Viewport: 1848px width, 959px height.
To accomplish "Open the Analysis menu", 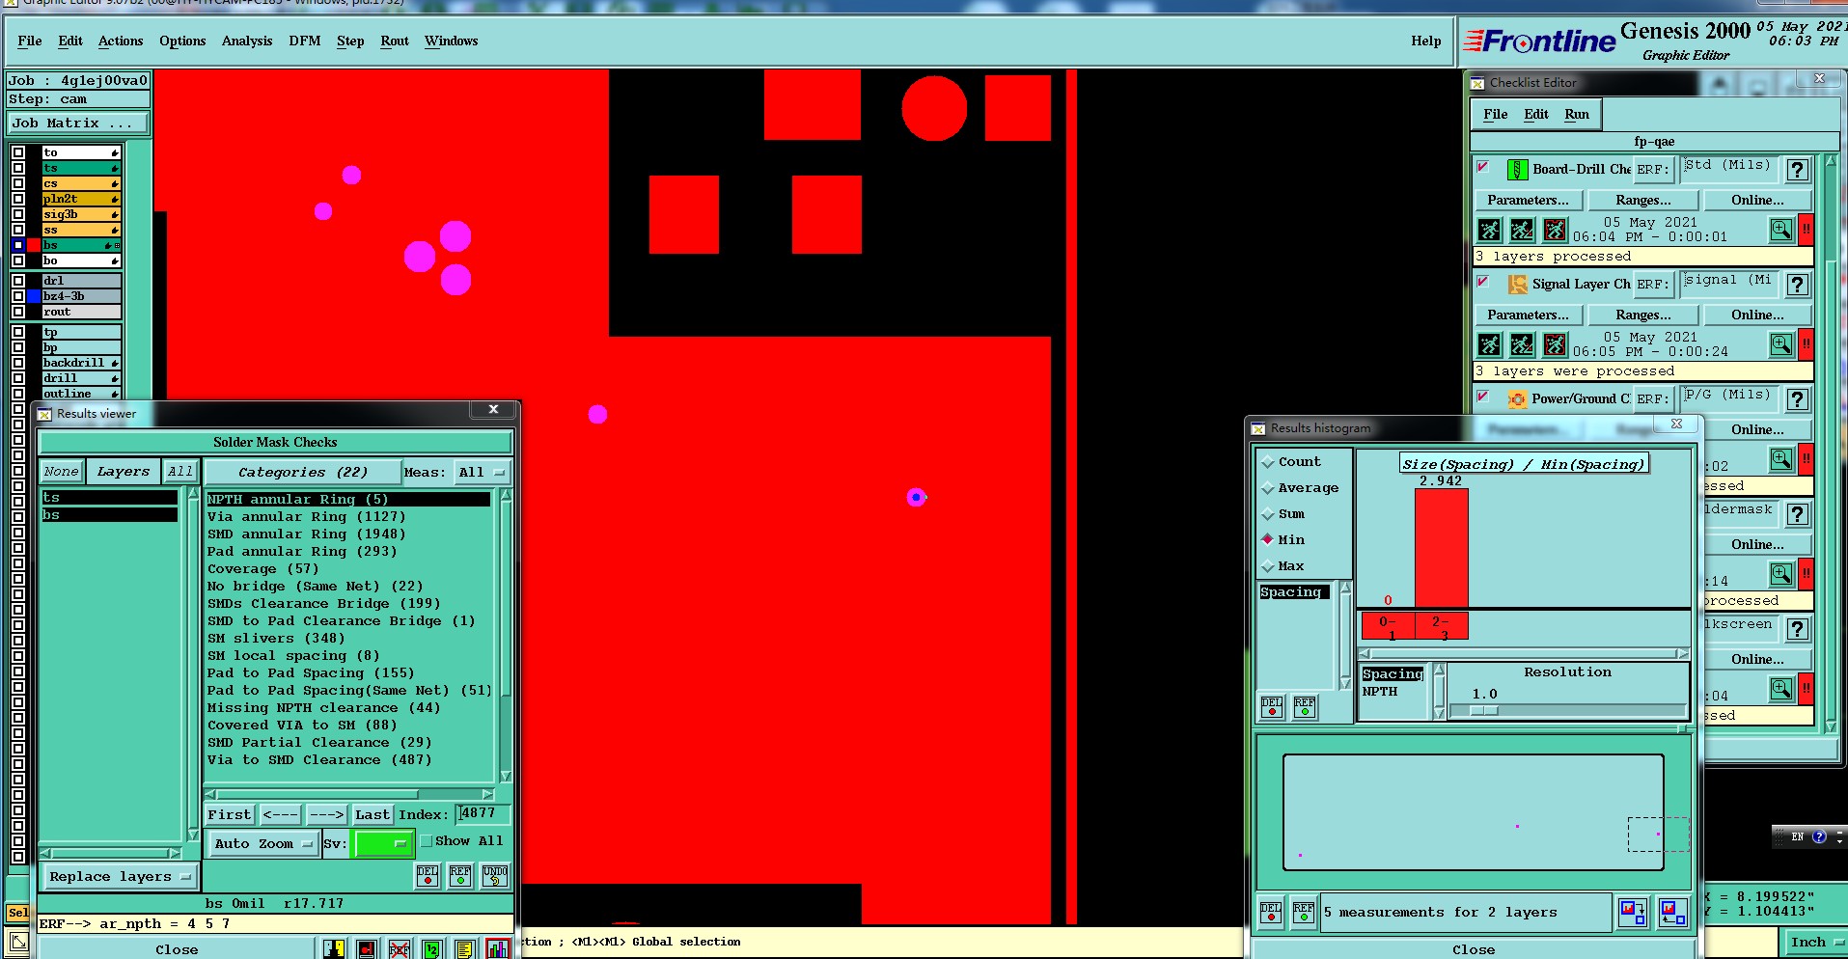I will [x=247, y=41].
